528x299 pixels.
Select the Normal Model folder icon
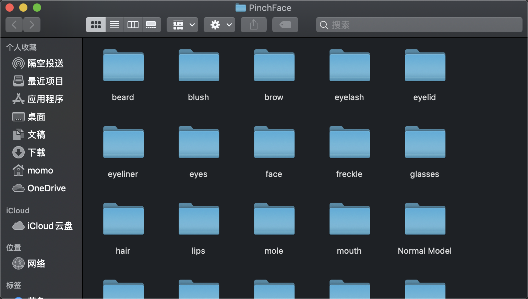pyautogui.click(x=425, y=219)
